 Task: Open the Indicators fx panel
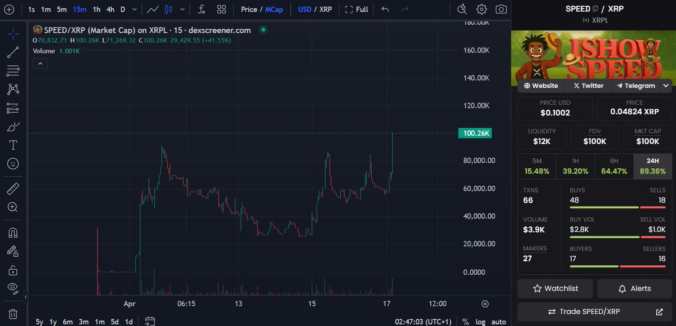(201, 10)
